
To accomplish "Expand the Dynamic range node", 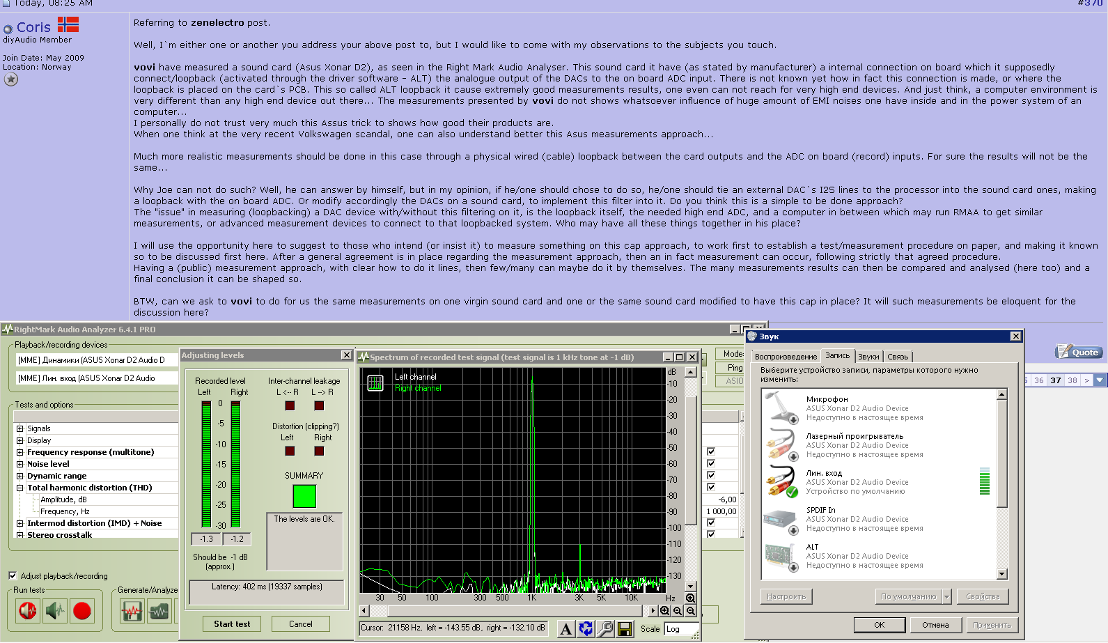I will click(x=20, y=476).
